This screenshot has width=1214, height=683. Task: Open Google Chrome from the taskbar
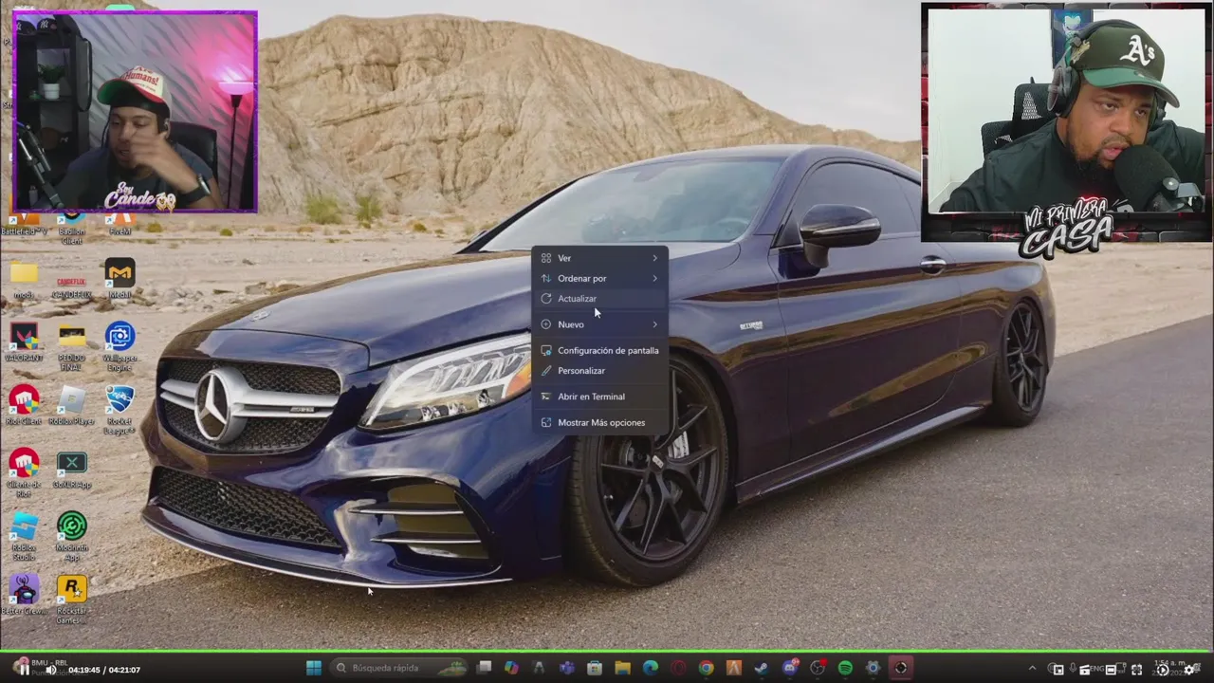click(x=706, y=668)
